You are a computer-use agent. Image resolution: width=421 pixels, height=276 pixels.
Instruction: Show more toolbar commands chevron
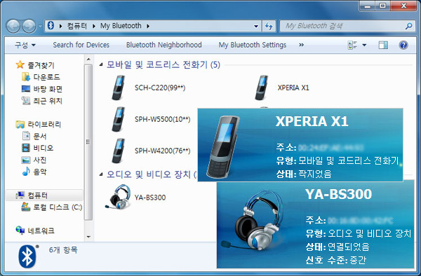point(301,45)
